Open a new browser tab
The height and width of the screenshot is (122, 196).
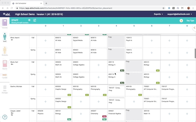[46, 3]
